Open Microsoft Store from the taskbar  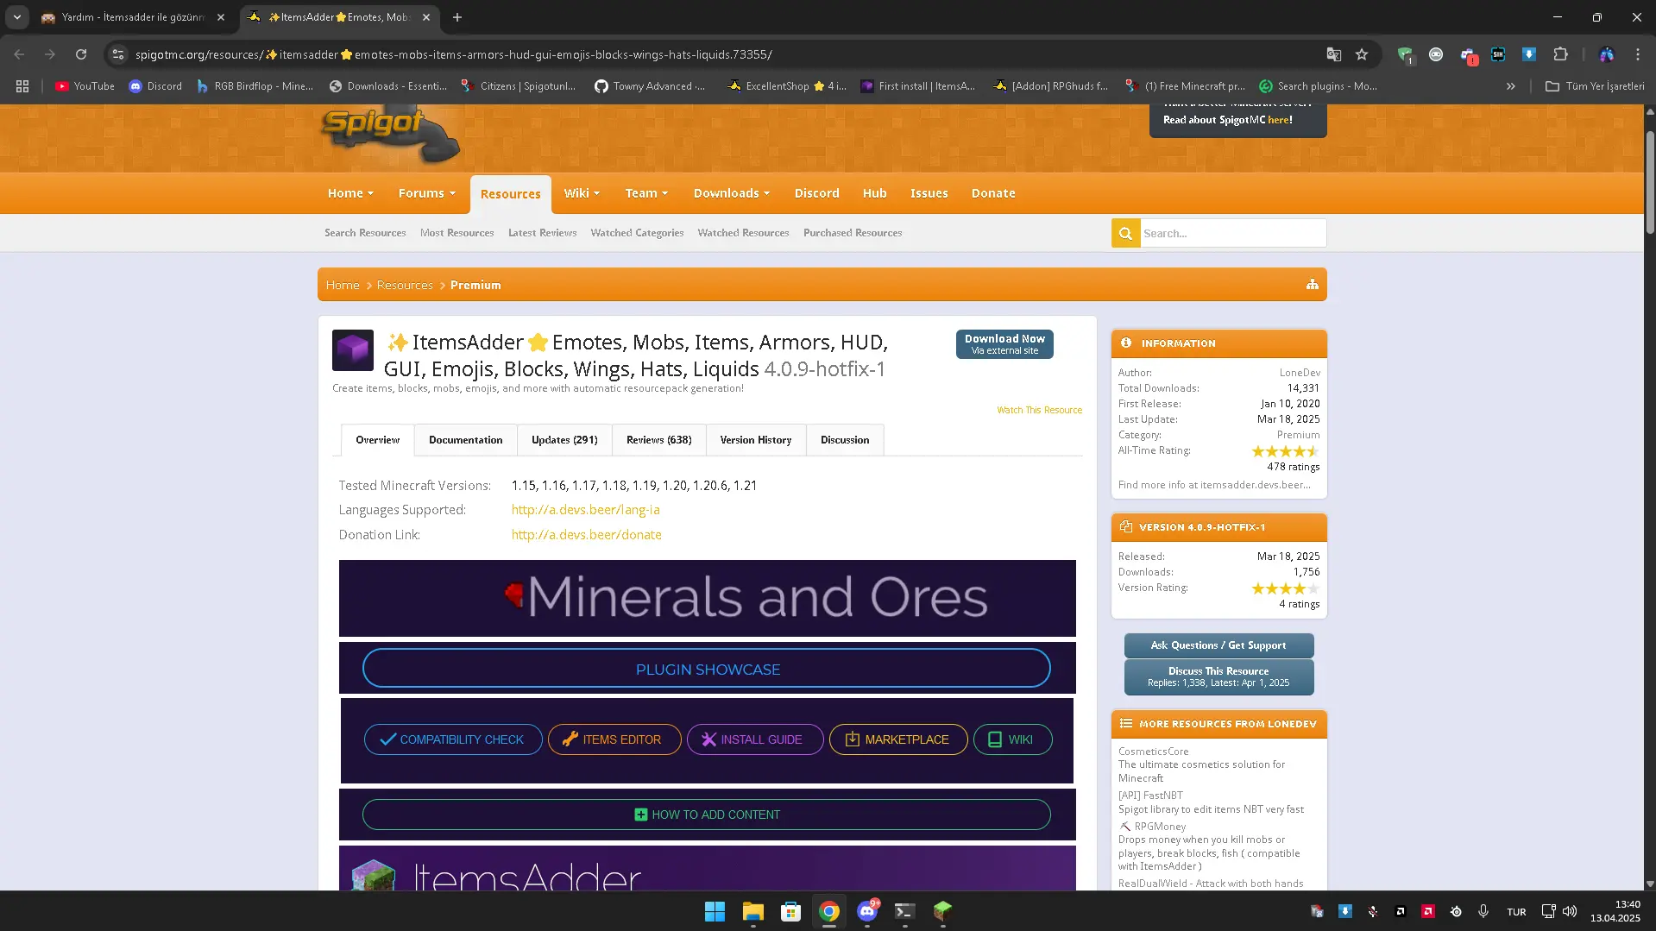[790, 911]
